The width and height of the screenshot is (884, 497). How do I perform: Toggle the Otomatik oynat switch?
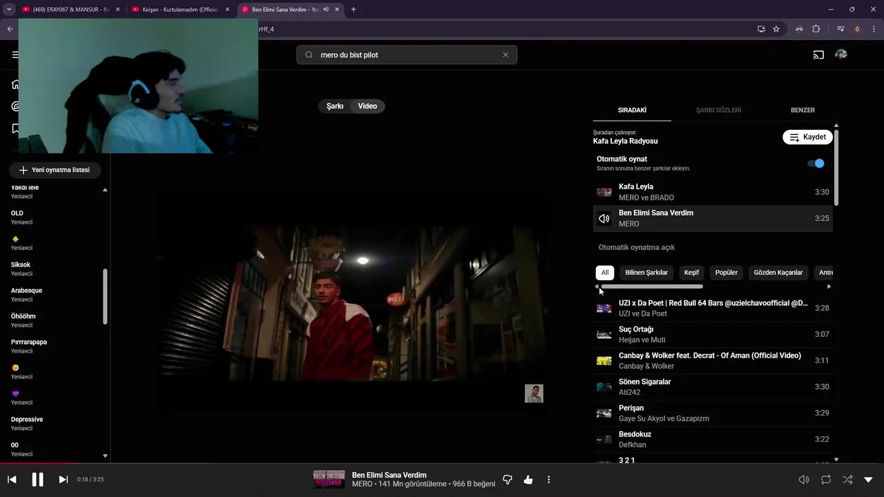(x=816, y=164)
